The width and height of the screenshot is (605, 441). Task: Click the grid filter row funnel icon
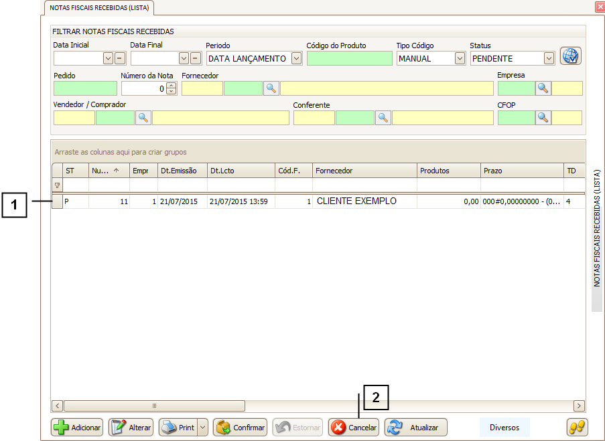tap(57, 185)
